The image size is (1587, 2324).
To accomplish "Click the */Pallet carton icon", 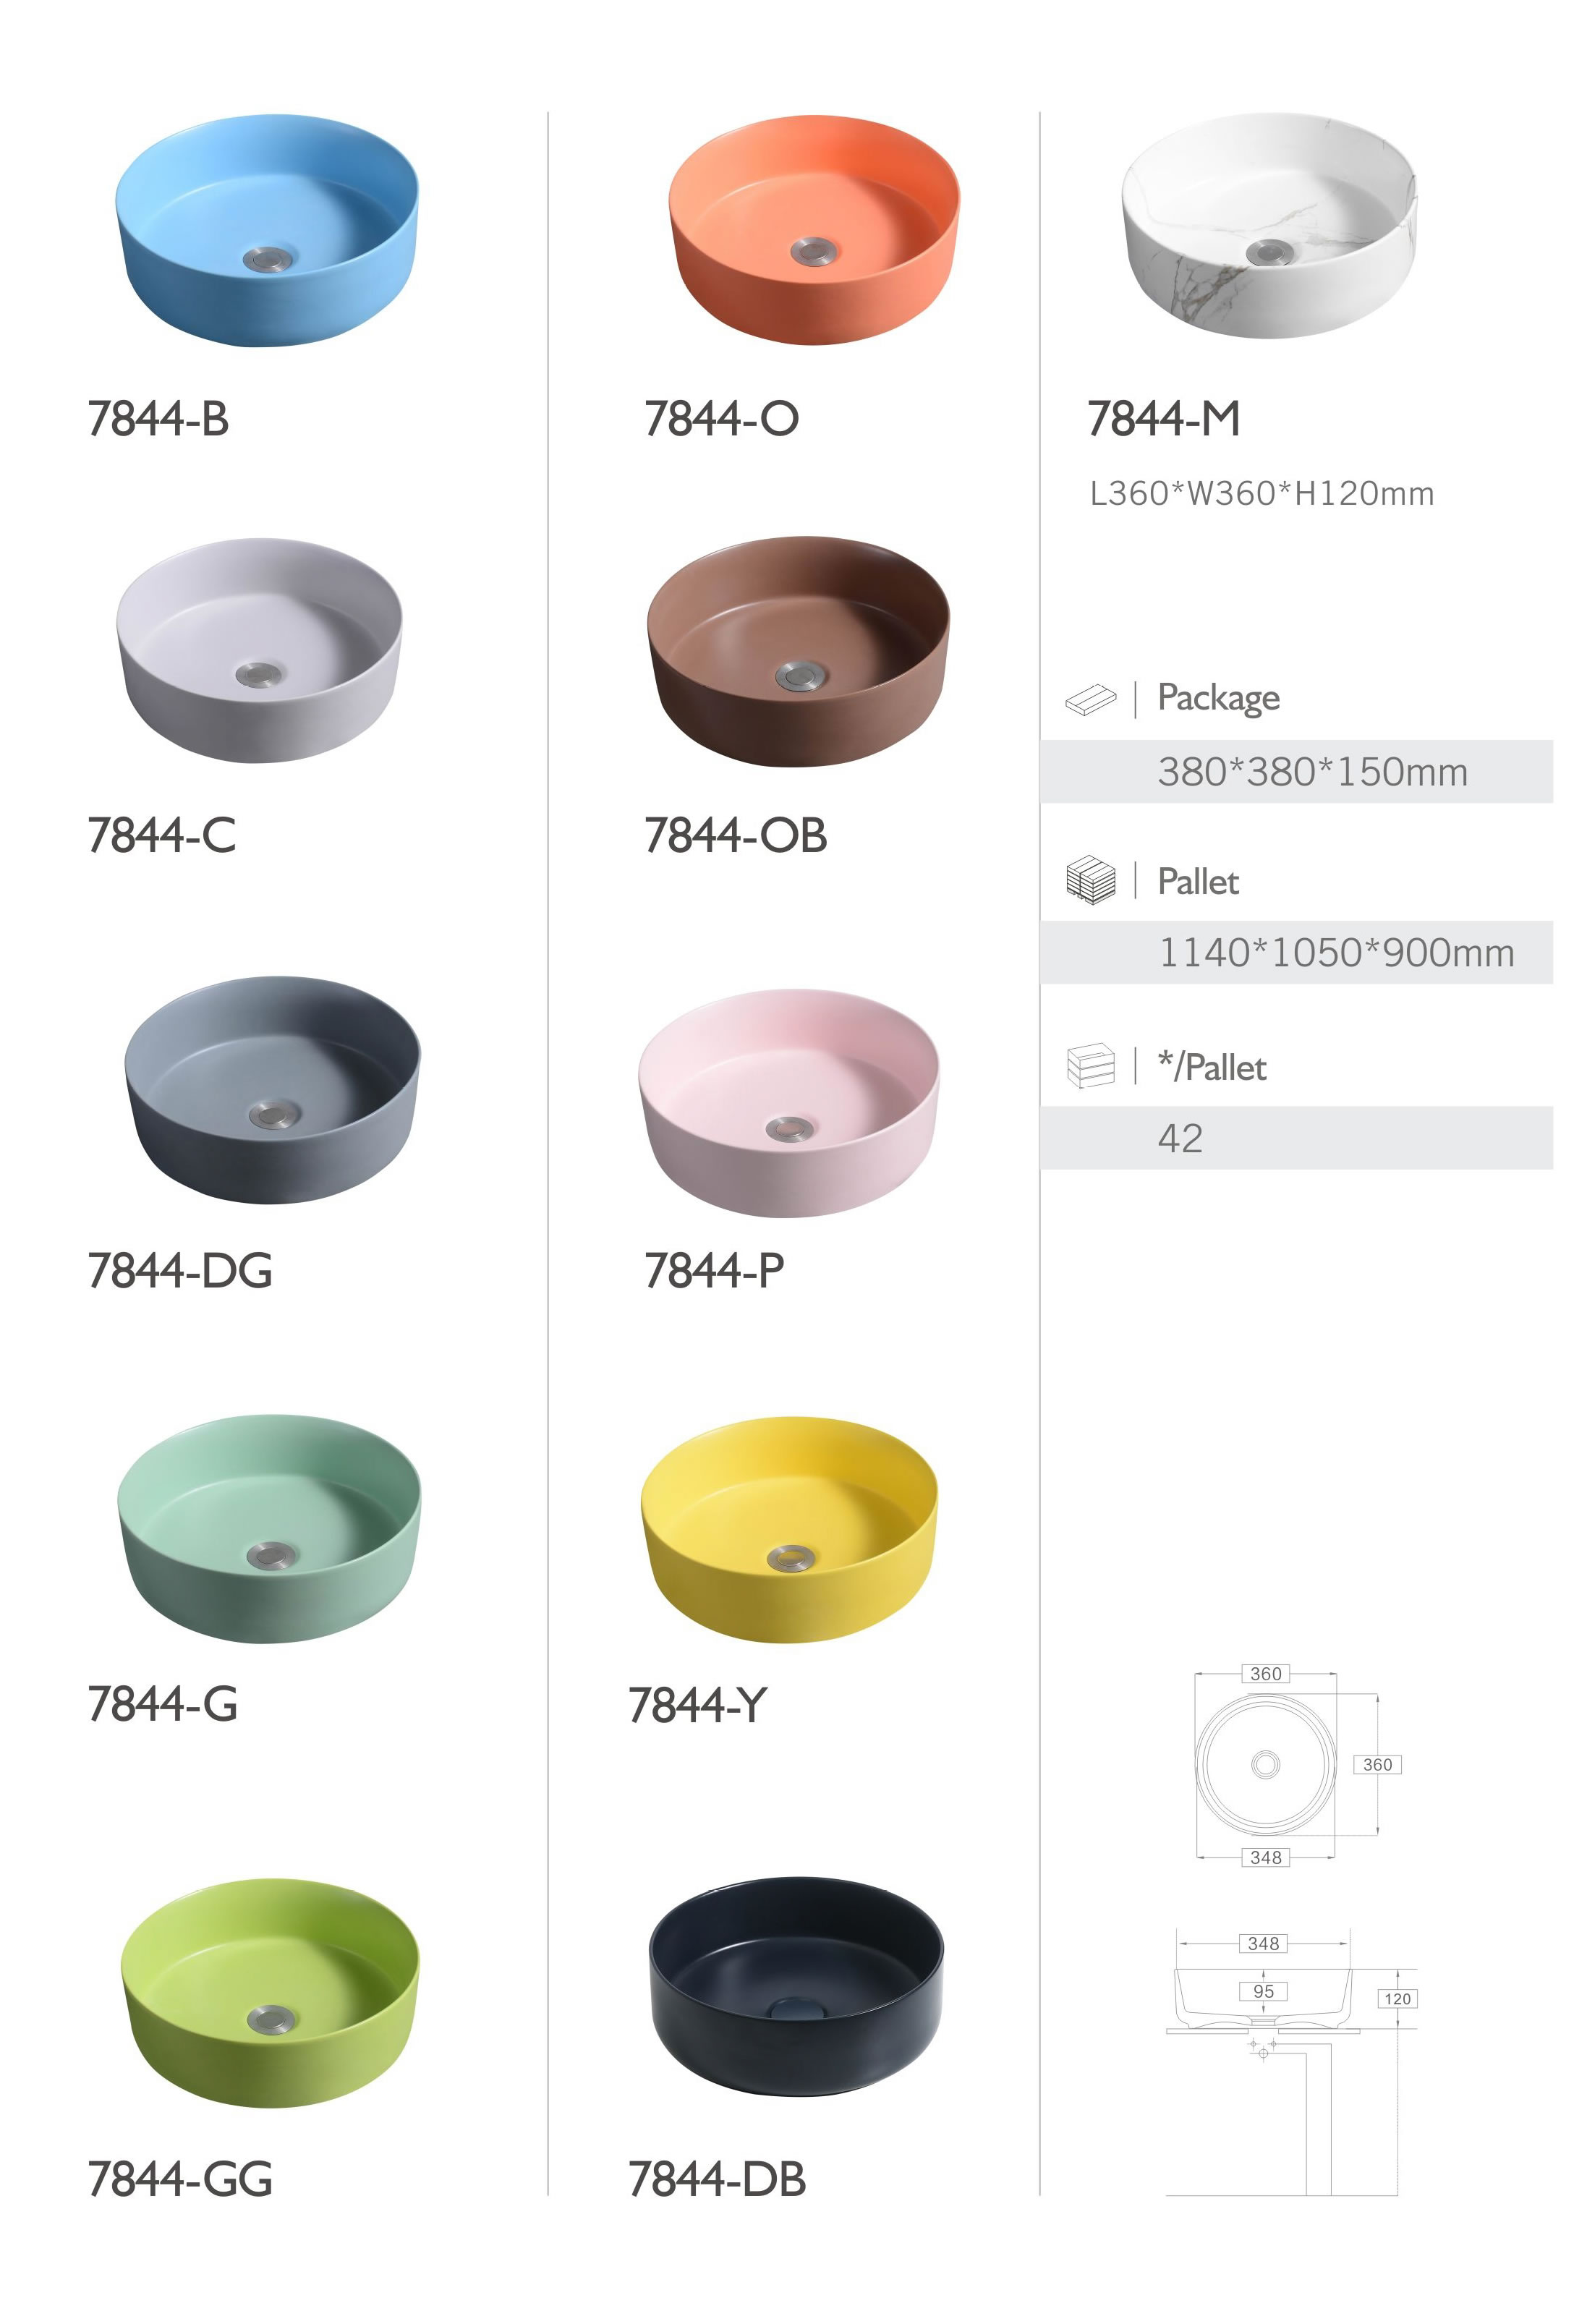I will (1090, 1065).
